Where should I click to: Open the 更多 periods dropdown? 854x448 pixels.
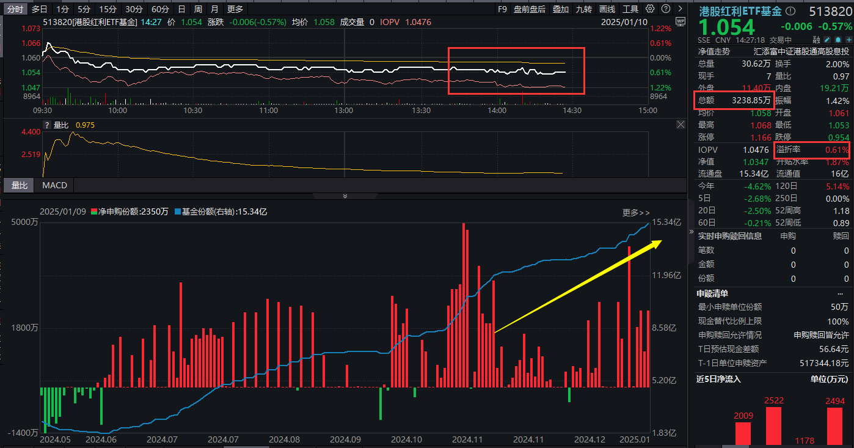[x=235, y=9]
